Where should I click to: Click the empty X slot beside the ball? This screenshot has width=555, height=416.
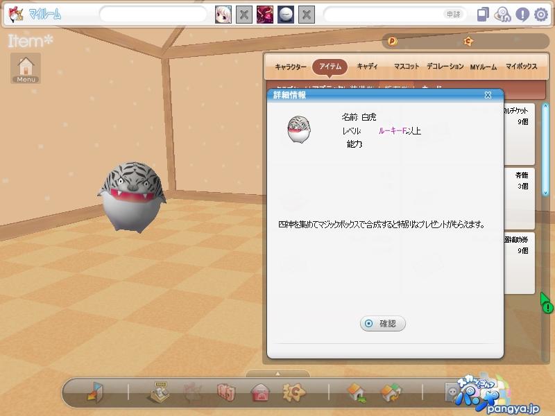(x=307, y=15)
